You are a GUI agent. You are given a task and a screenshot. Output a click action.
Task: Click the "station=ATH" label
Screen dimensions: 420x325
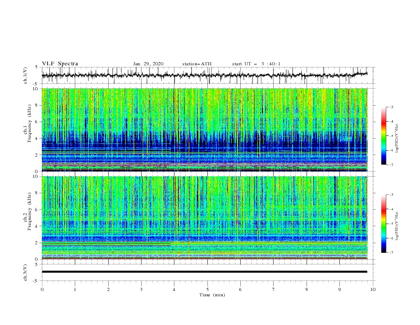pos(197,64)
